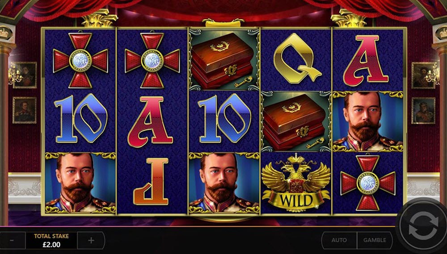Select the red cross medal on fifth reel

[368, 183]
